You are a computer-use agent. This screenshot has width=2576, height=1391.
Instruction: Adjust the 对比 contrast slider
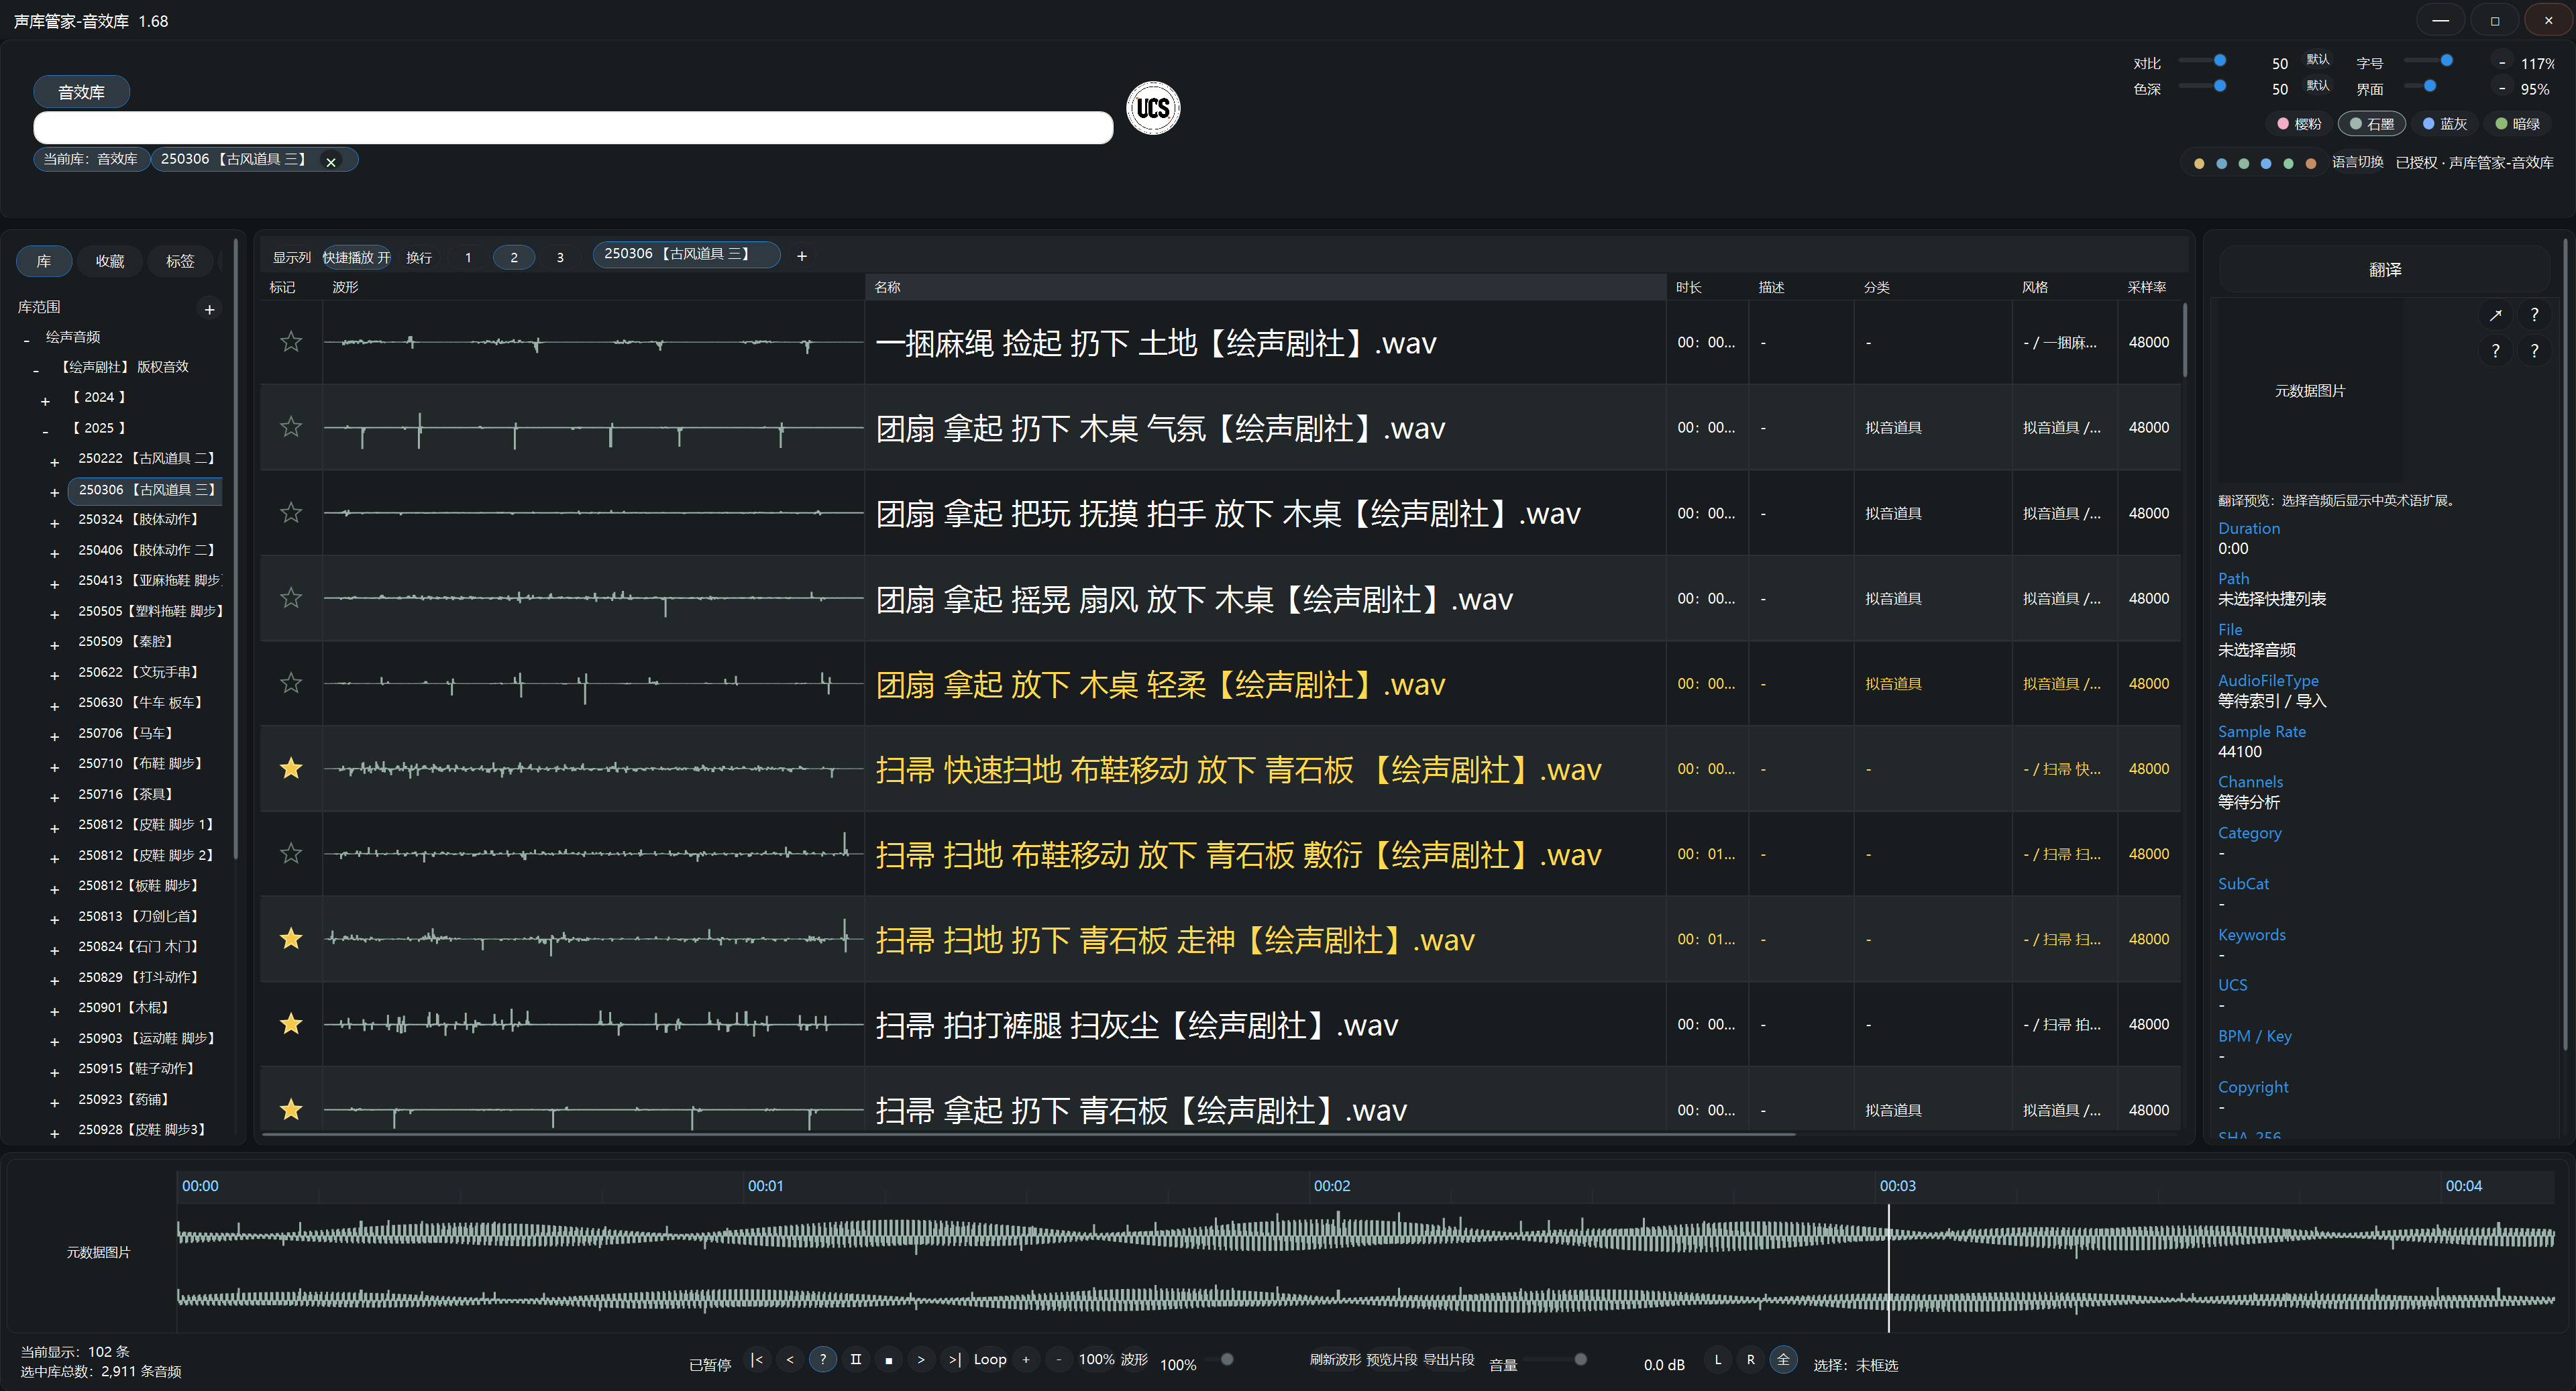click(x=2202, y=60)
